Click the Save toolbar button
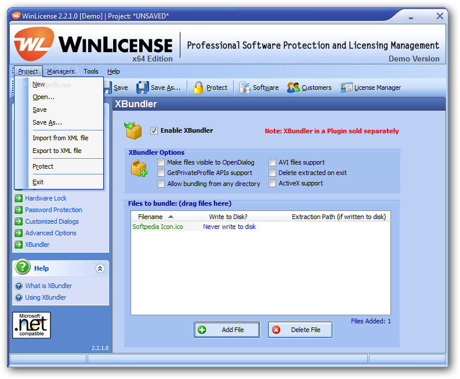The height and width of the screenshot is (379, 460). (x=115, y=88)
